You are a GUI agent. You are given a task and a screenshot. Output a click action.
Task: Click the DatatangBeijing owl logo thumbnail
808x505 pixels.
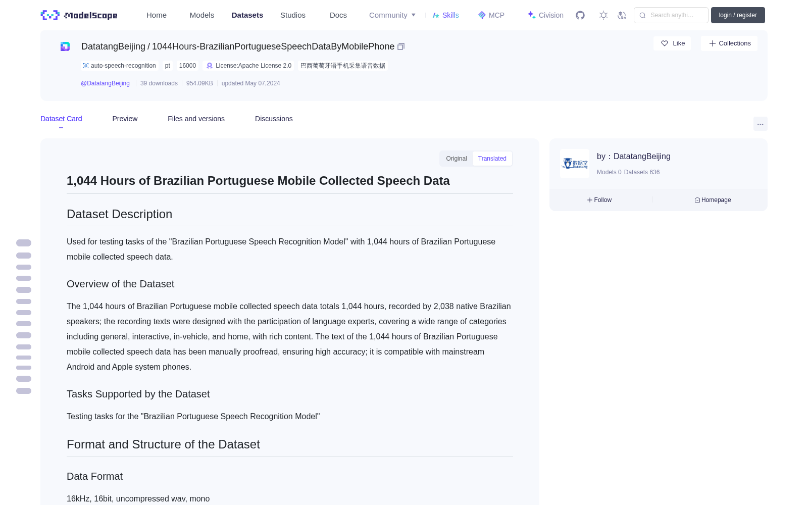[x=575, y=164]
